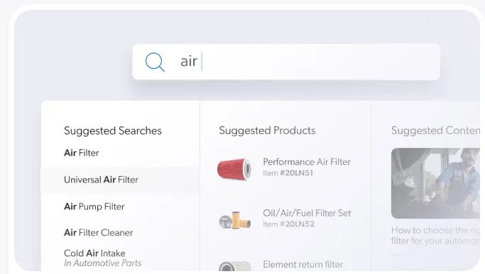This screenshot has height=274, width=485.
Task: Pick the "Air Filter Cleaner" suggested search
Action: [99, 232]
